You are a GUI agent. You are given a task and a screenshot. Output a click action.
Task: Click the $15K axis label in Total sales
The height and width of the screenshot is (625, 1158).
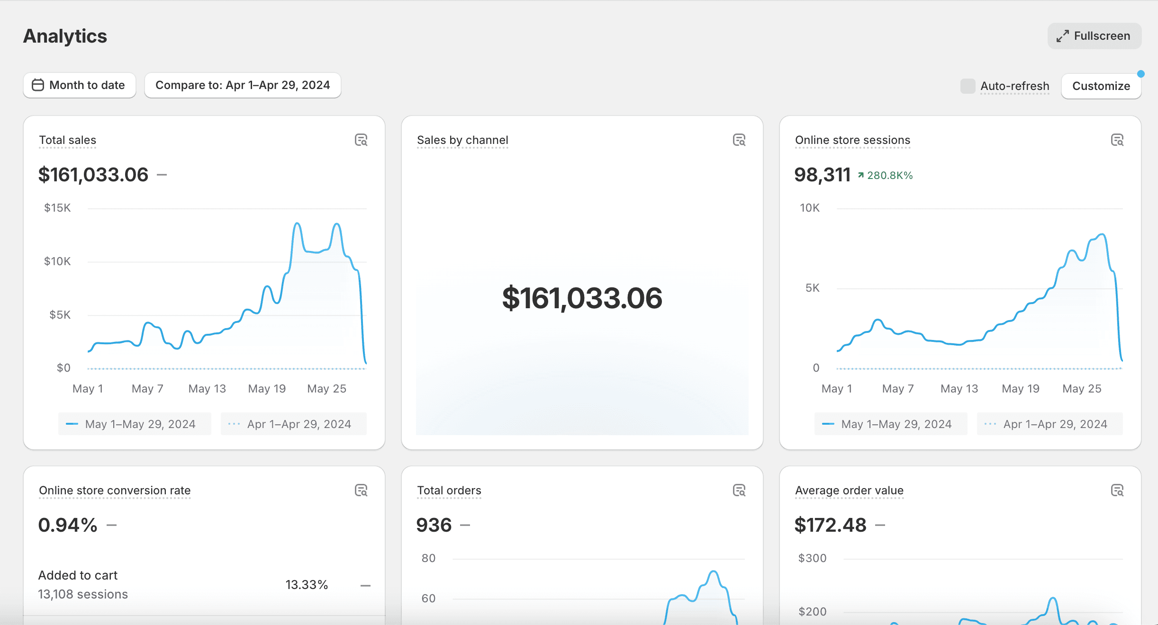click(x=57, y=208)
